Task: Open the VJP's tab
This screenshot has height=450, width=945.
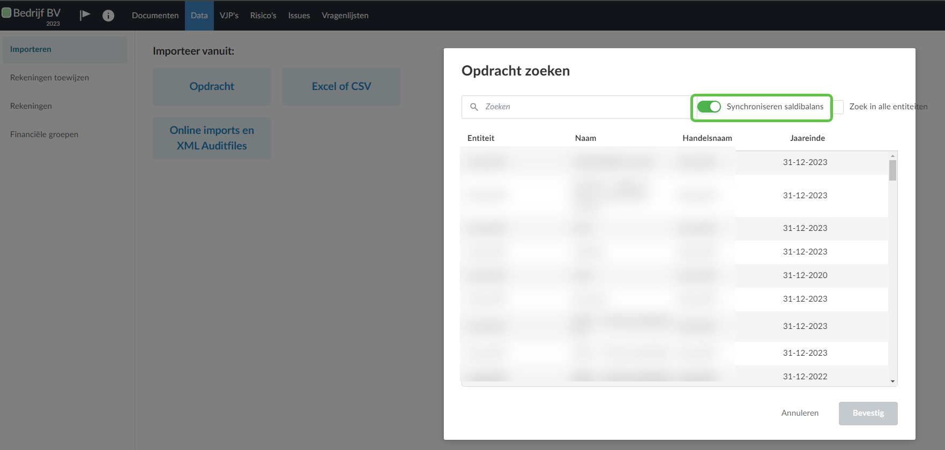Action: (x=229, y=16)
